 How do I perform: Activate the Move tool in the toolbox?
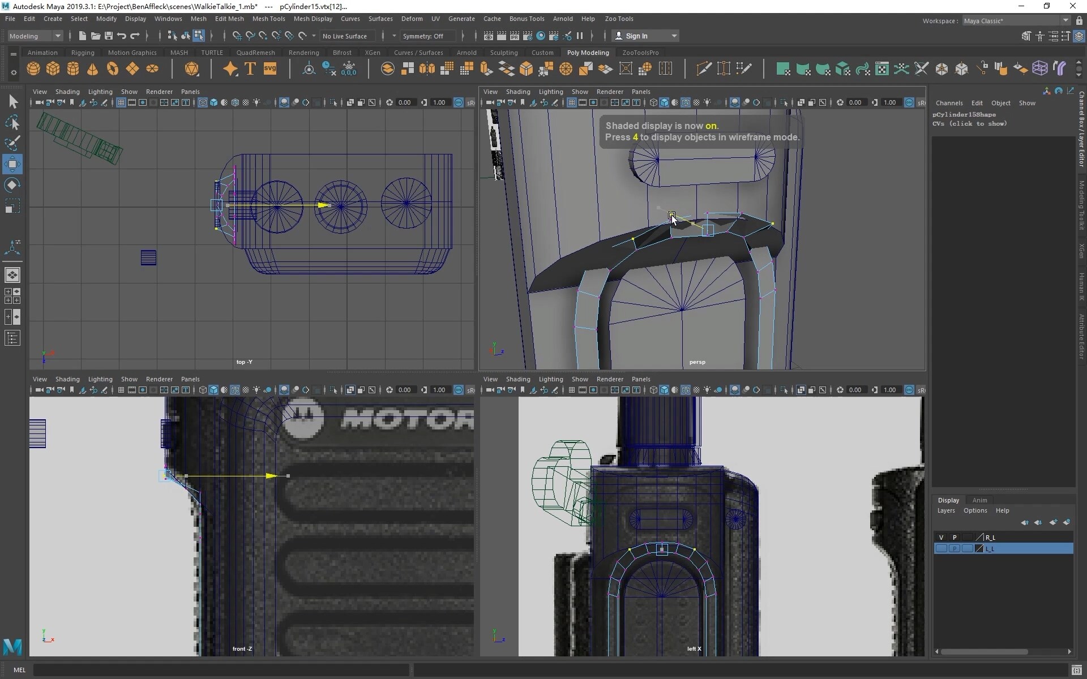(x=12, y=164)
